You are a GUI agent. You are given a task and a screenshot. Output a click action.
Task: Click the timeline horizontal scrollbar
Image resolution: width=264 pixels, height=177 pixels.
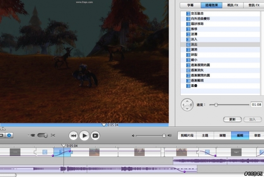point(8,175)
